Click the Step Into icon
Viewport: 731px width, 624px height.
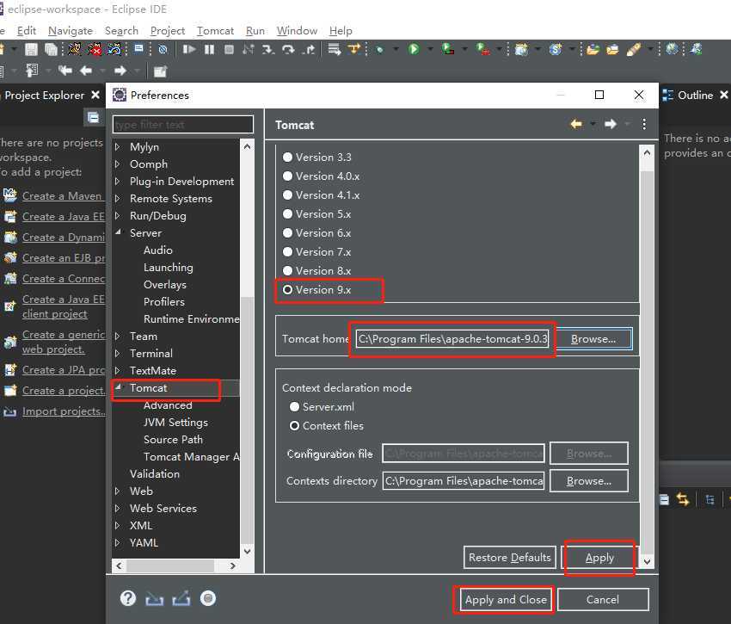tap(268, 49)
